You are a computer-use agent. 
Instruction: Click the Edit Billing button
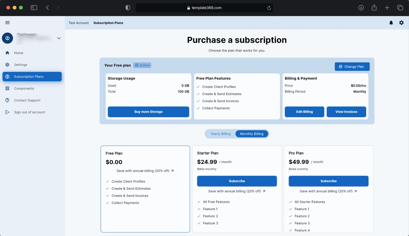click(304, 112)
